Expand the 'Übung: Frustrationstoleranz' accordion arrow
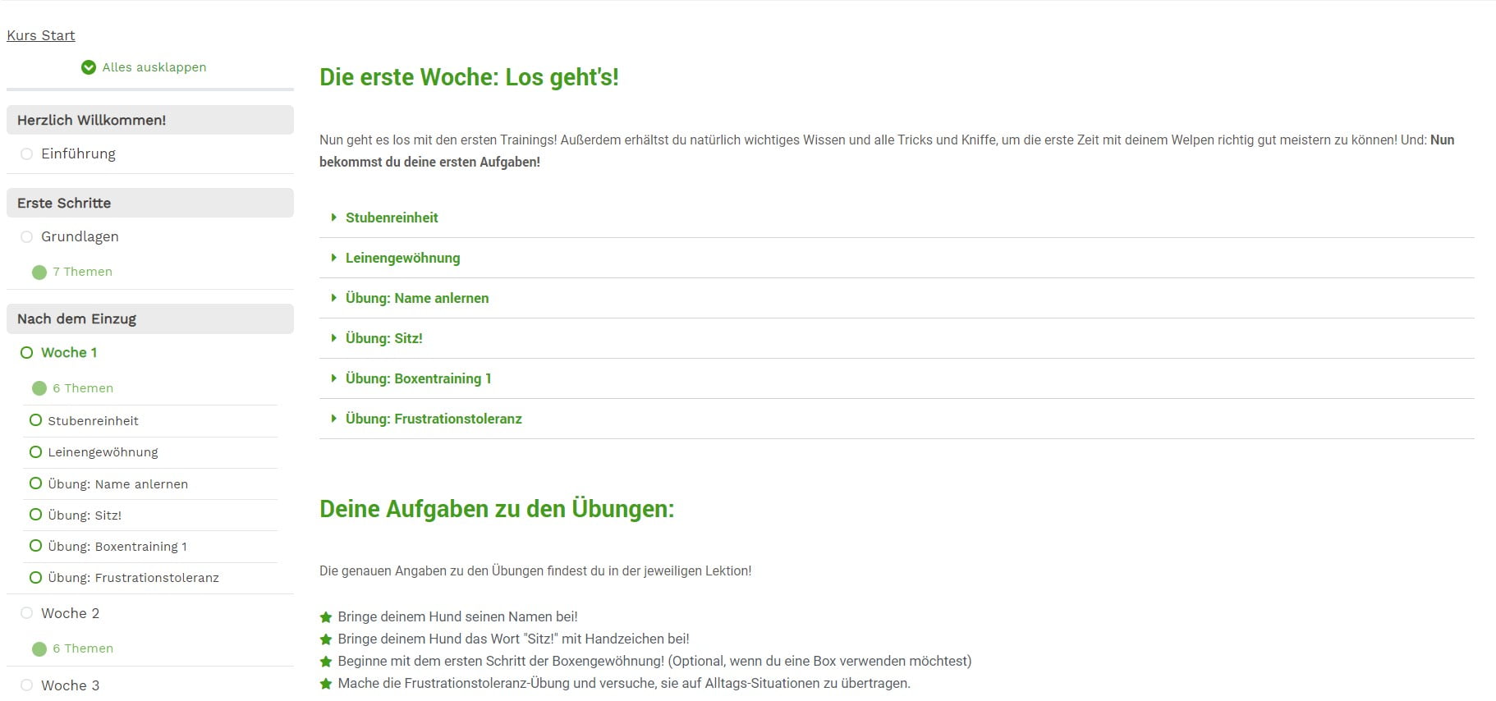This screenshot has width=1496, height=701. click(x=333, y=419)
